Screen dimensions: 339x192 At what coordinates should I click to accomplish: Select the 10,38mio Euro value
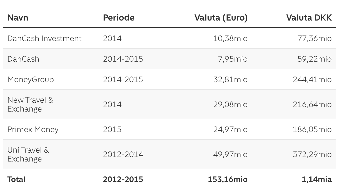point(230,38)
